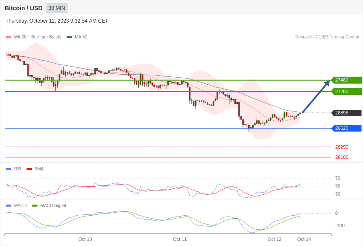Click the 26895 current price tag
Image resolution: width=363 pixels, height=246 pixels.
[x=347, y=113]
